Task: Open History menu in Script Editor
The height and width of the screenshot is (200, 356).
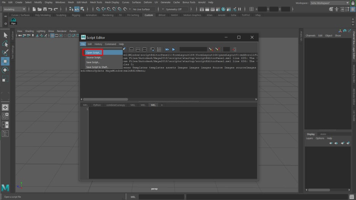Action: (x=98, y=44)
